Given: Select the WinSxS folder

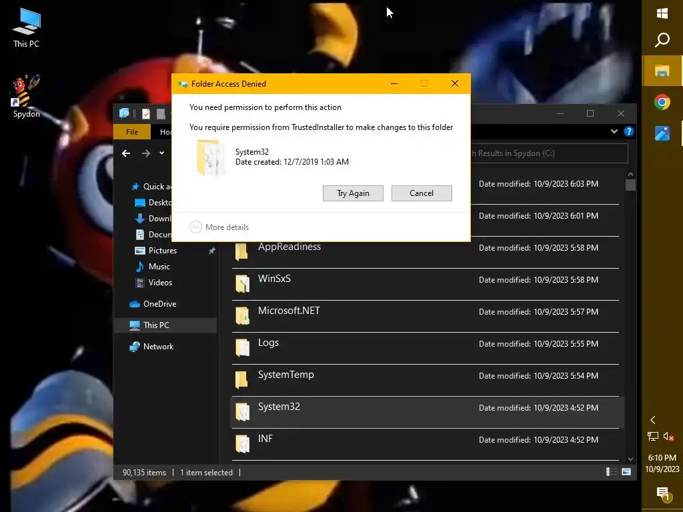Looking at the screenshot, I should [425, 284].
